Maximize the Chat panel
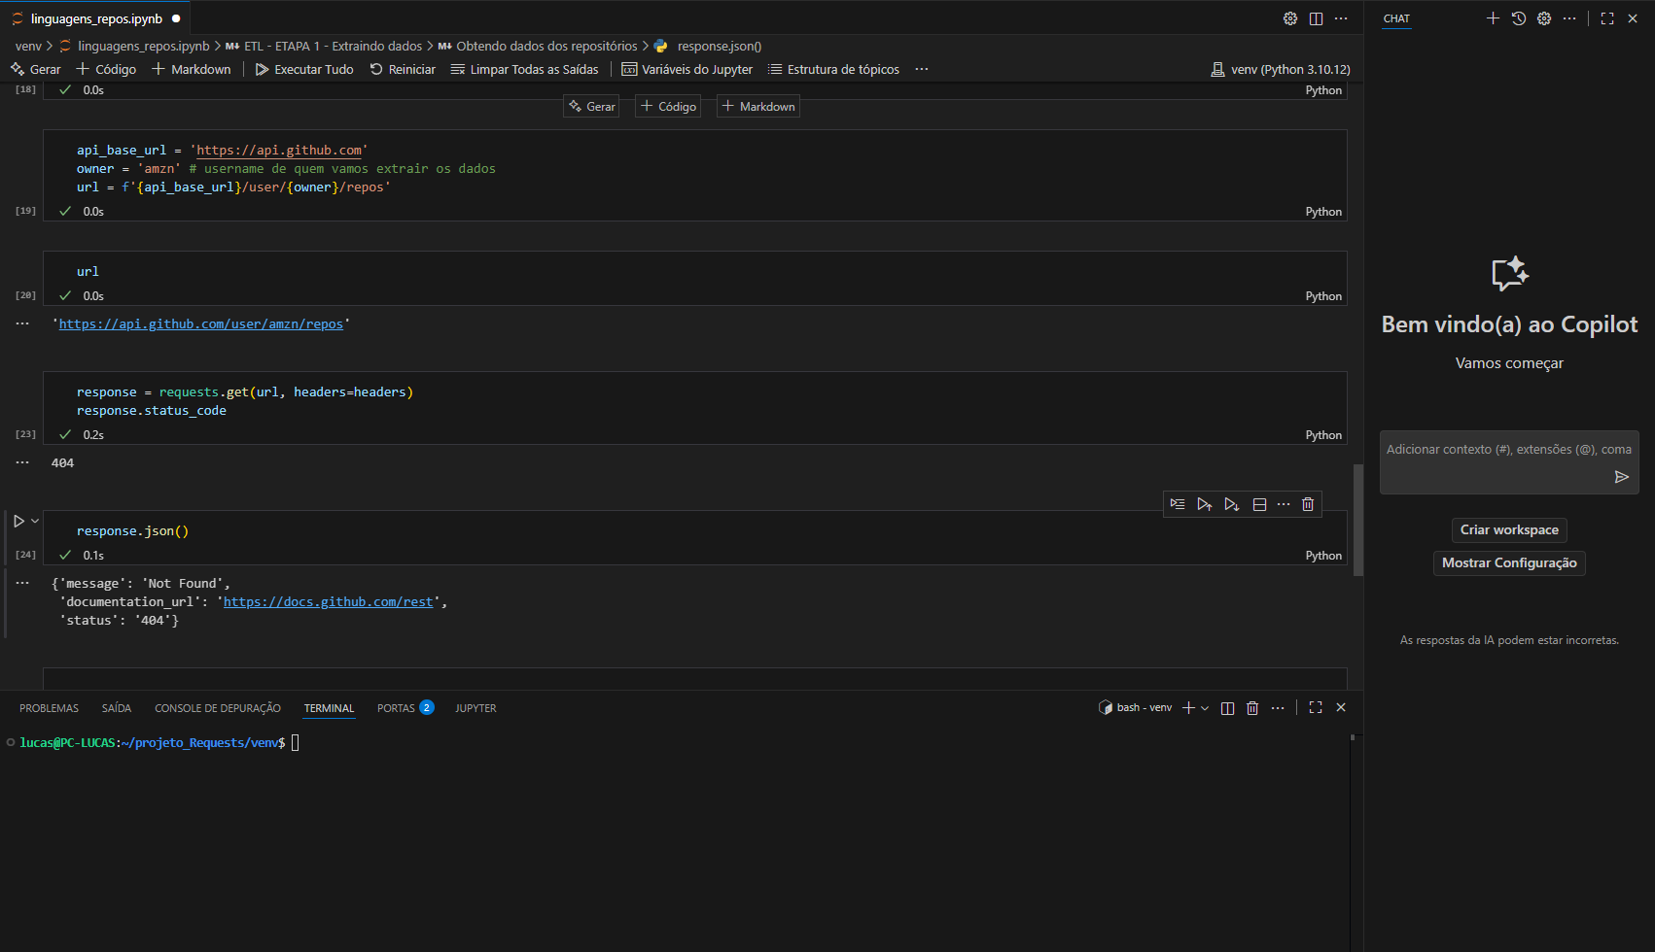The height and width of the screenshot is (952, 1655). 1607,18
